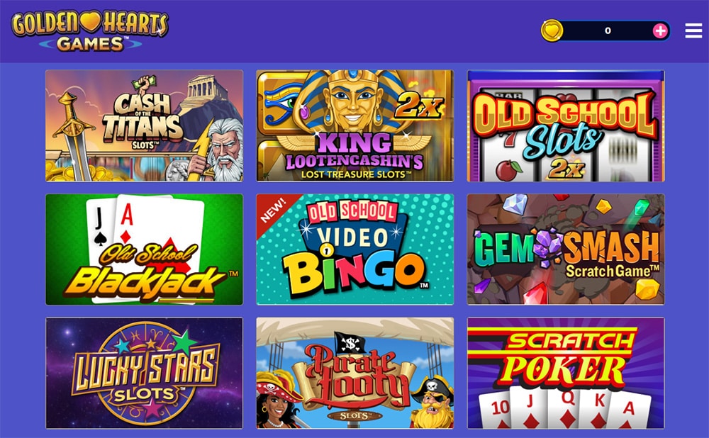Open the Golden Hearts Games logo
The image size is (709, 438).
(90, 30)
